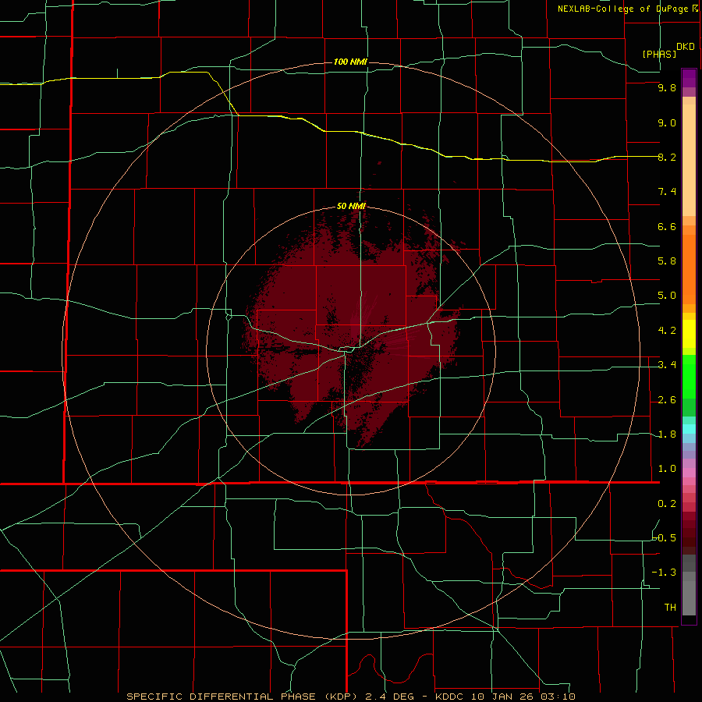Pick the yellow color bar segment near 4.2
The height and width of the screenshot is (702, 702).
(689, 334)
